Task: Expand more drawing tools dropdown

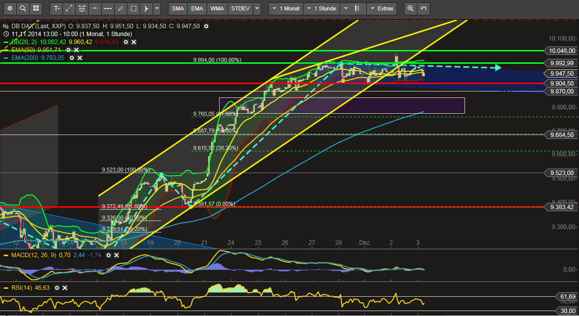Action: tap(157, 8)
